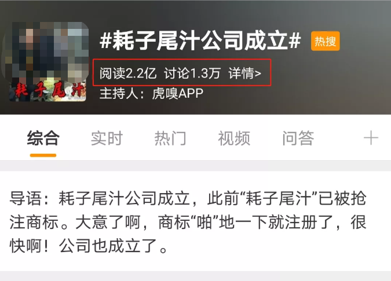Click the plus icon after 问答
Screen dimensions: 391x281
tap(371, 138)
